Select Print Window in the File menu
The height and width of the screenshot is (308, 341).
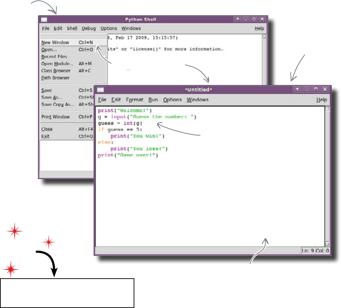coord(67,117)
